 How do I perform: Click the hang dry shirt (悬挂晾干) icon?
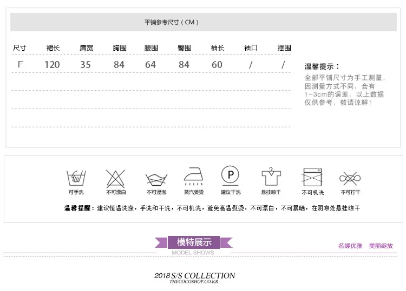271,177
